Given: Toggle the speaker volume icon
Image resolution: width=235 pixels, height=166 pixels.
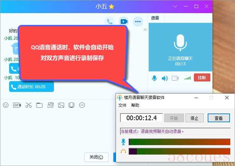Looking at the screenshot, I should click(x=165, y=78).
